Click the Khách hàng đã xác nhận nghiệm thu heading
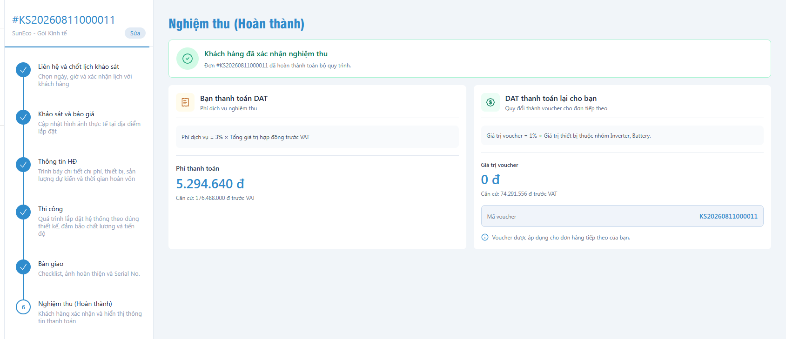786x339 pixels. (x=266, y=54)
